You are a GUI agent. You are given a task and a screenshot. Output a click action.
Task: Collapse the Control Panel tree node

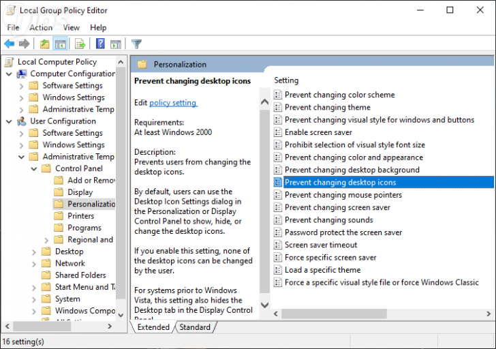coord(34,169)
